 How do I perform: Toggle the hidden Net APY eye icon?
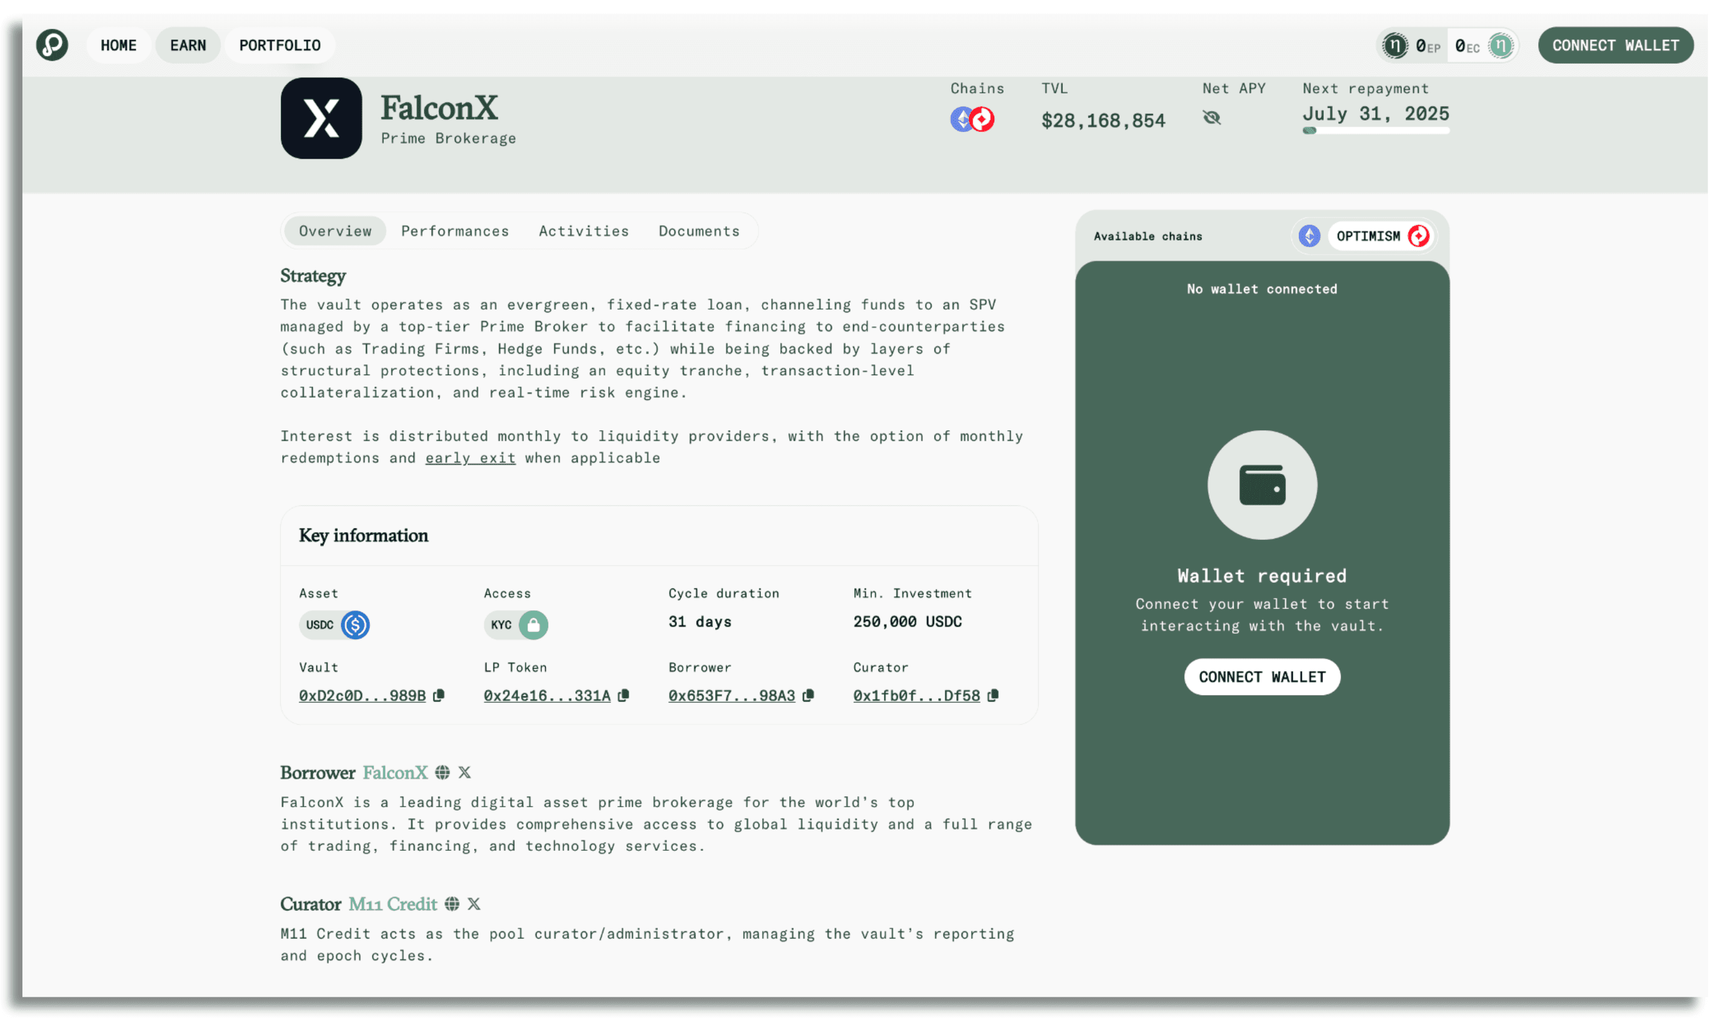click(x=1212, y=118)
